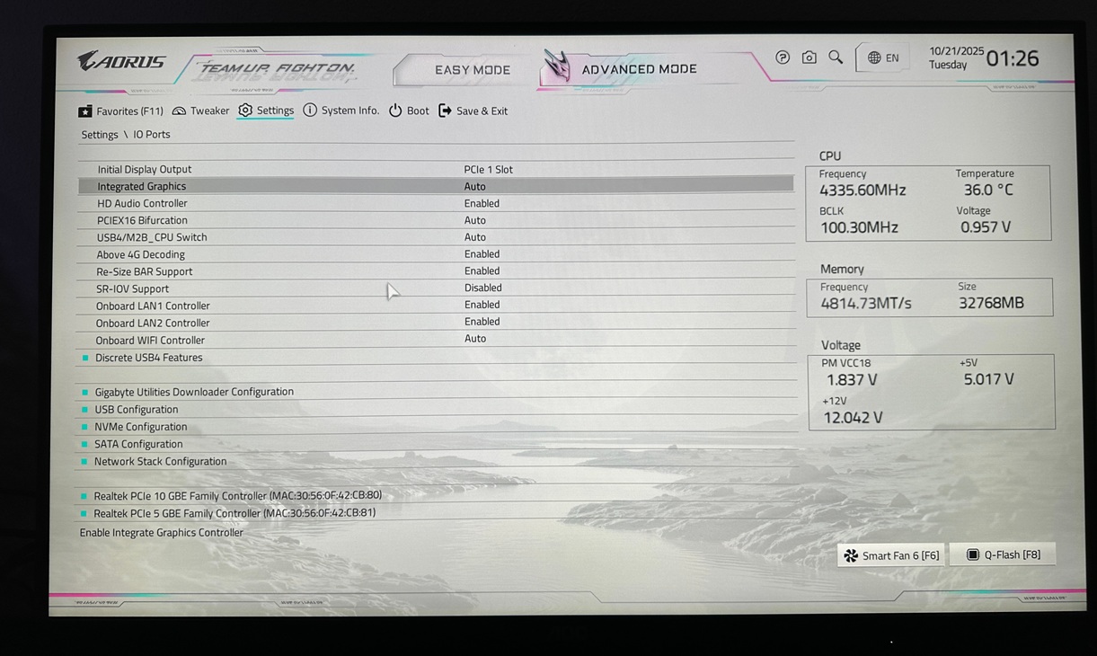
Task: Change Integrated Graphics Auto value
Action: pyautogui.click(x=474, y=186)
